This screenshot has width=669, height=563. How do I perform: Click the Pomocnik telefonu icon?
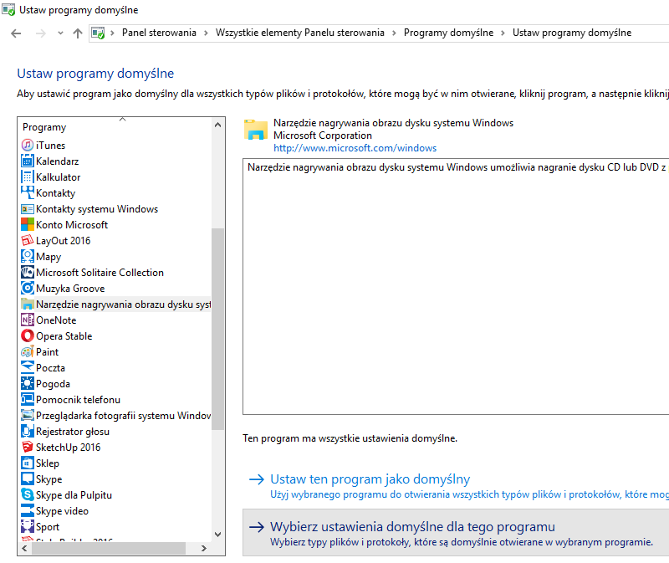(28, 400)
